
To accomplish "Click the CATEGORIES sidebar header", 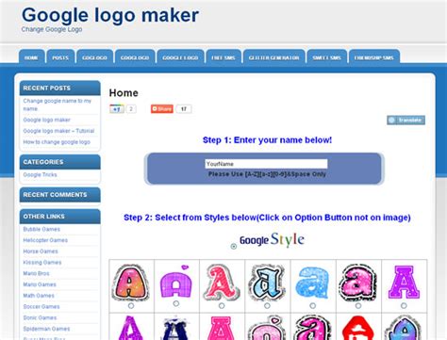I will point(60,162).
